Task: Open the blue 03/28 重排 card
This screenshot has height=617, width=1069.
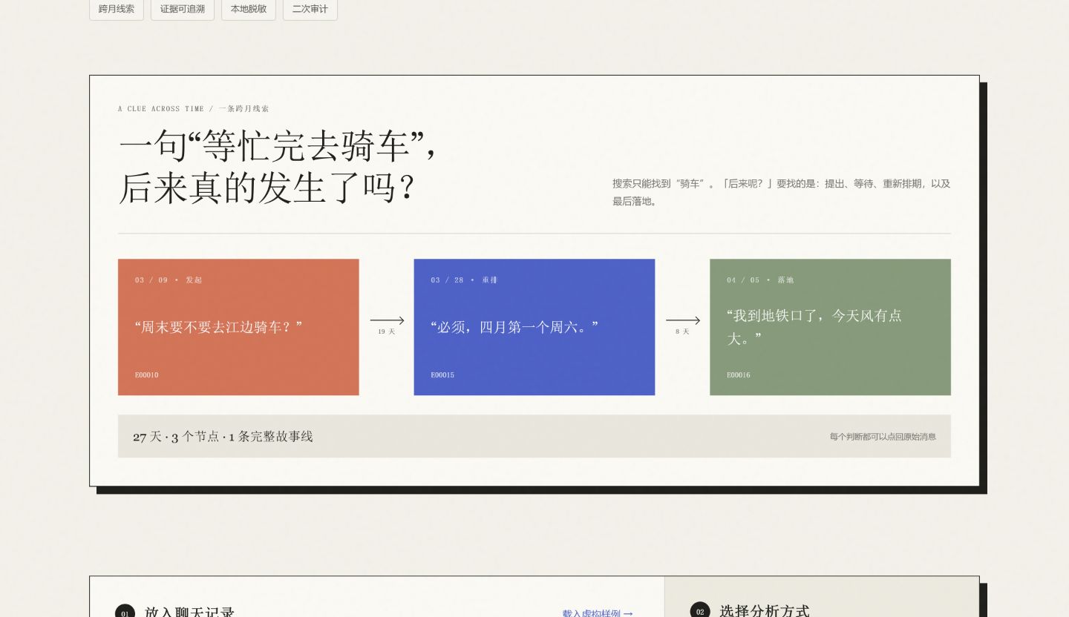Action: click(x=534, y=327)
